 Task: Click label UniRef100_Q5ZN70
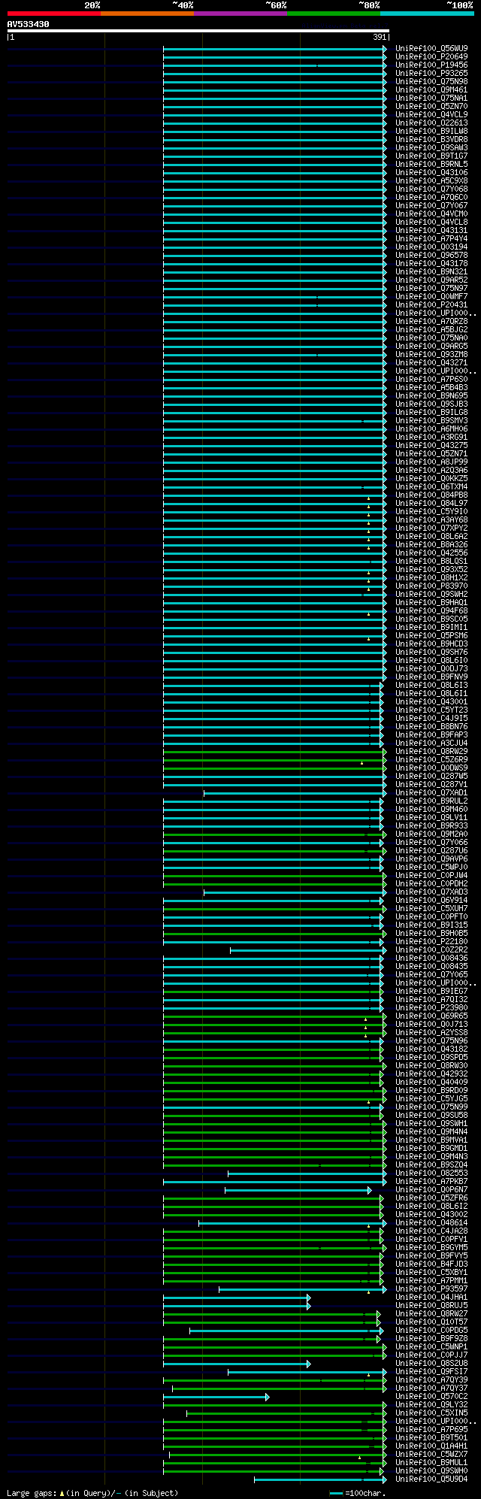[x=431, y=106]
